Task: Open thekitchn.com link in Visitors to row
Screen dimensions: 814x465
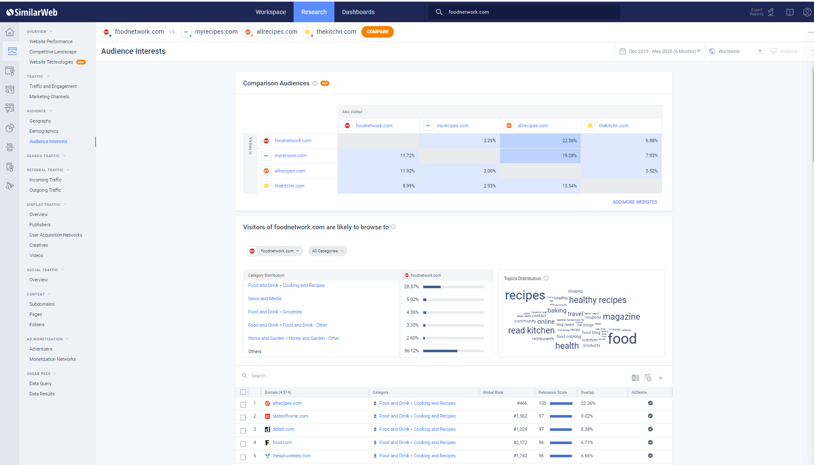Action: click(290, 186)
